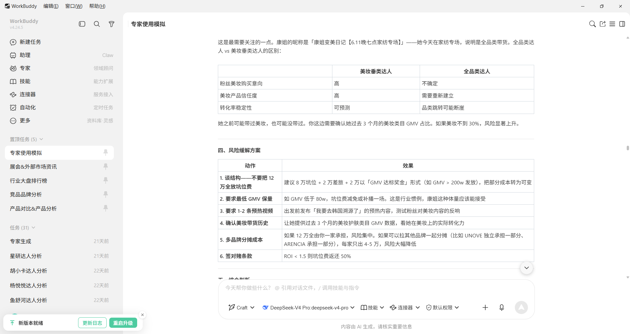
Task: Click the 美妆垂类达人 column header
Action: [x=376, y=71]
